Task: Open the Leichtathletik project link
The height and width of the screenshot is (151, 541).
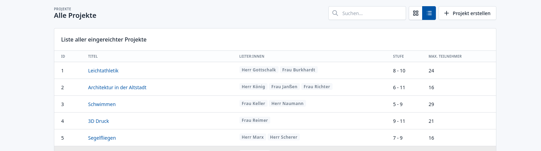Action: point(103,71)
